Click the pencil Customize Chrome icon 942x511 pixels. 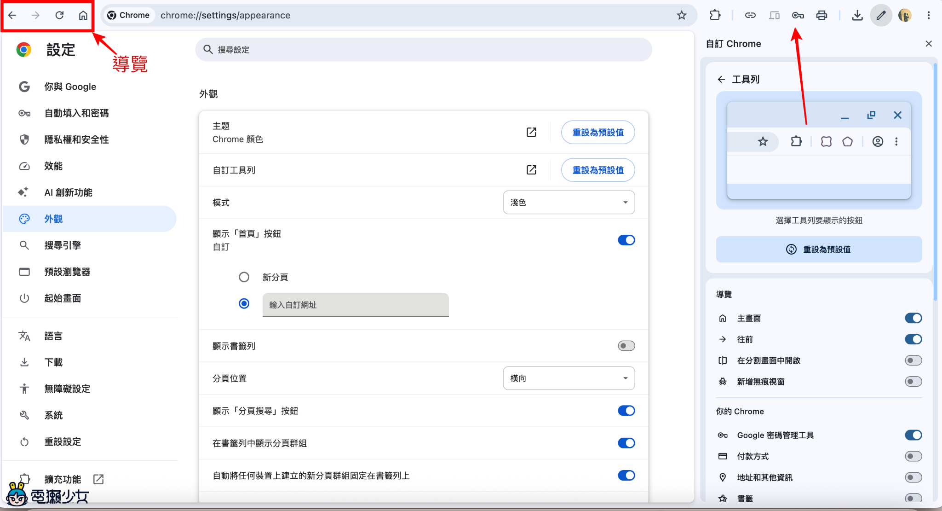pos(881,15)
